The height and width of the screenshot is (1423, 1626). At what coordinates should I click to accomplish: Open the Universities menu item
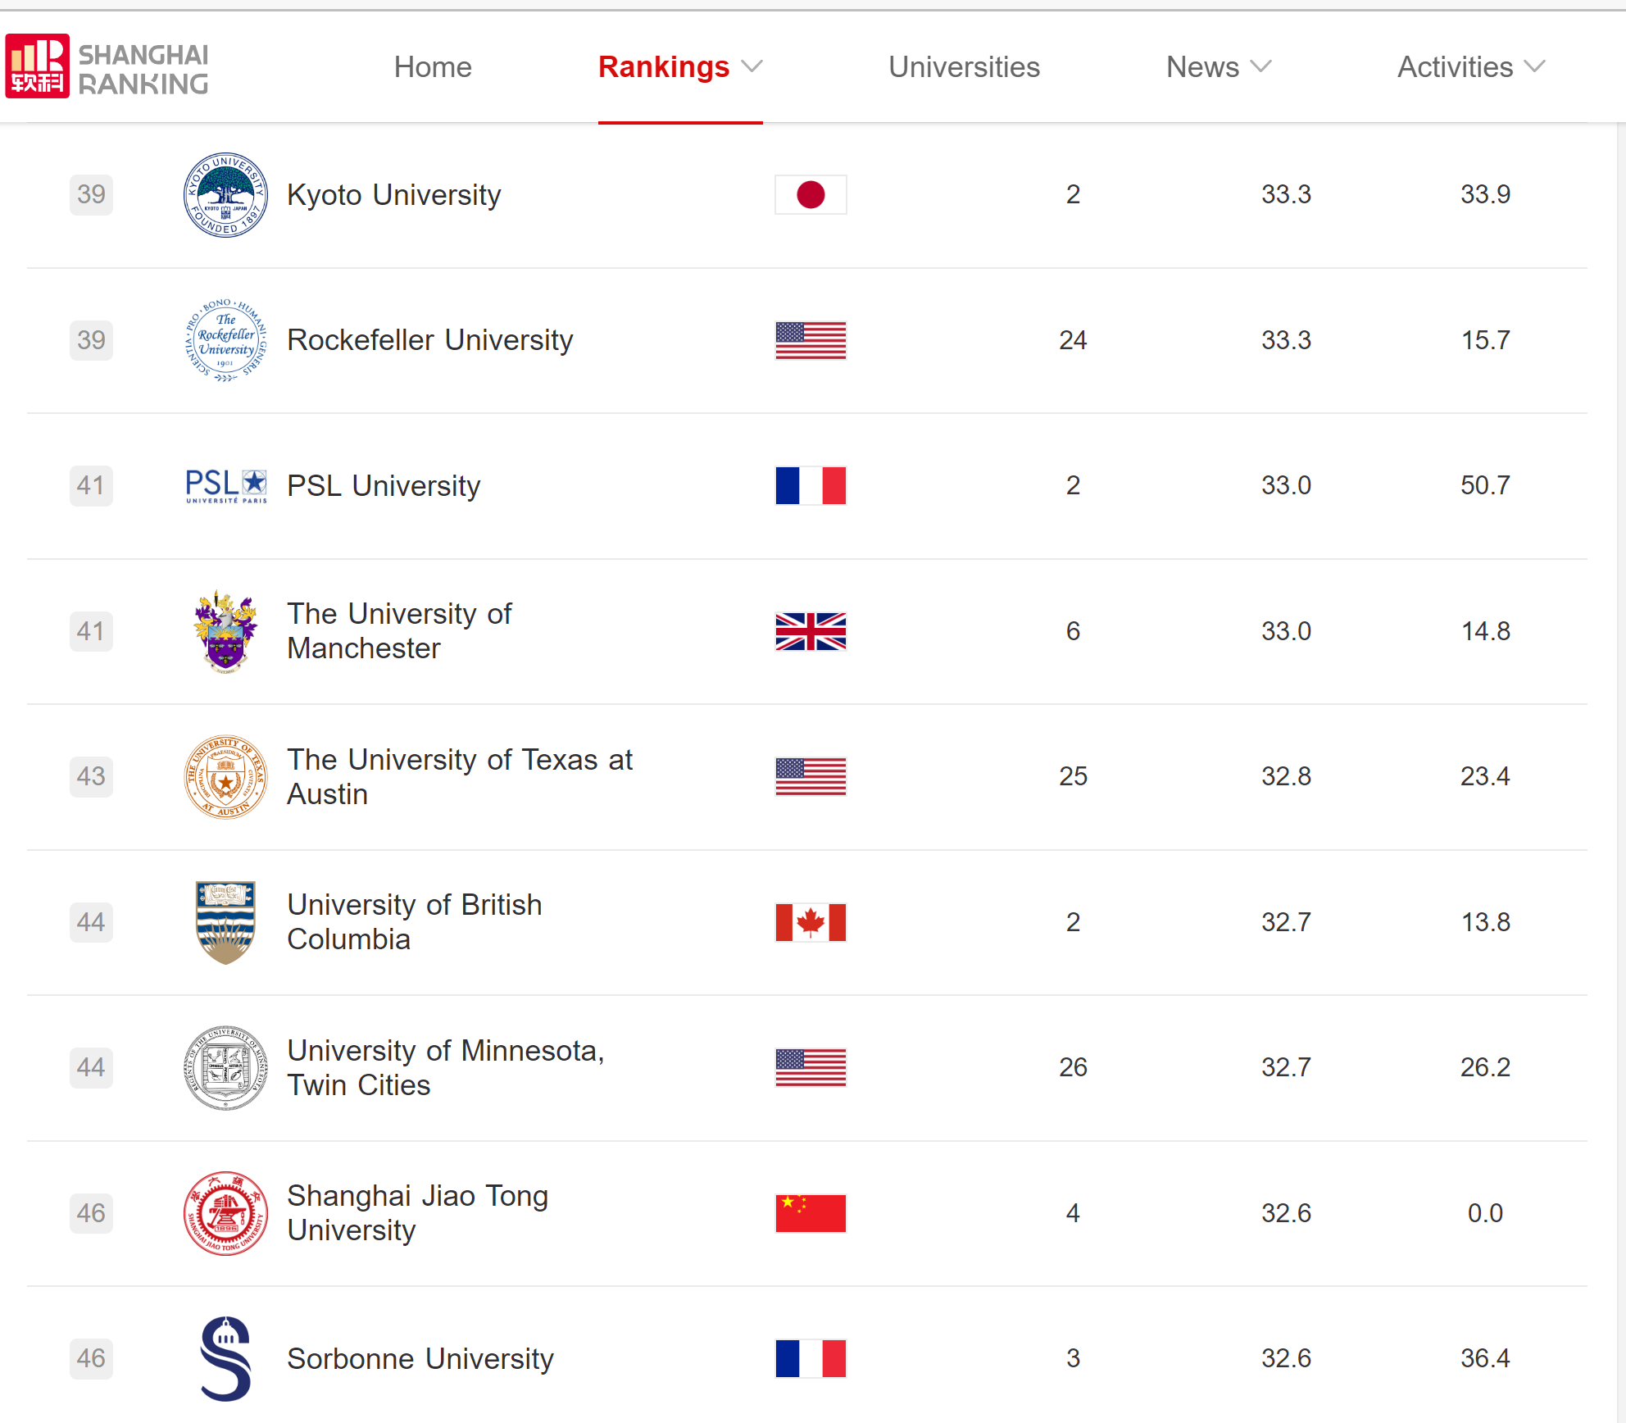(964, 67)
